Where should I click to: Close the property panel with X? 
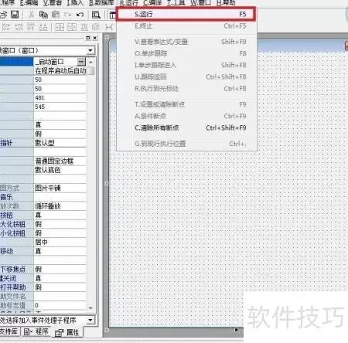95,38
